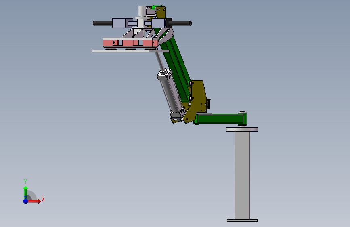Click the blue Z axis ball of the triad
The image size is (350, 227).
coord(25,201)
